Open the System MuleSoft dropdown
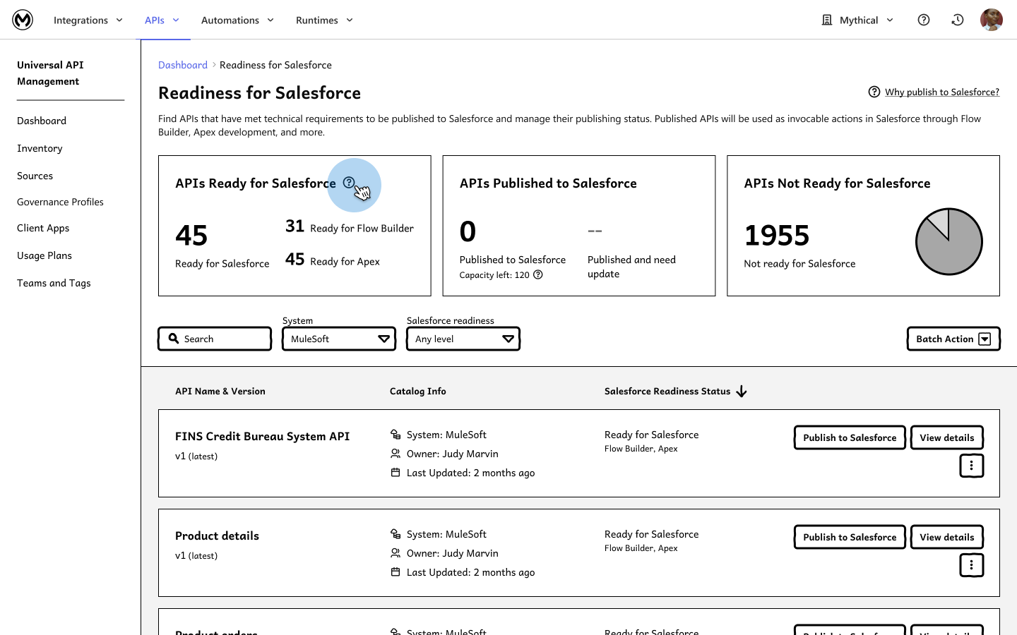Viewport: 1017px width, 635px height. pyautogui.click(x=339, y=339)
